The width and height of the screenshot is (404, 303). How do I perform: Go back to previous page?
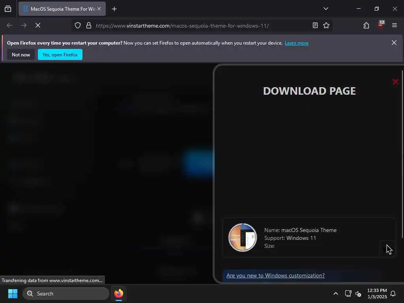coord(9,25)
